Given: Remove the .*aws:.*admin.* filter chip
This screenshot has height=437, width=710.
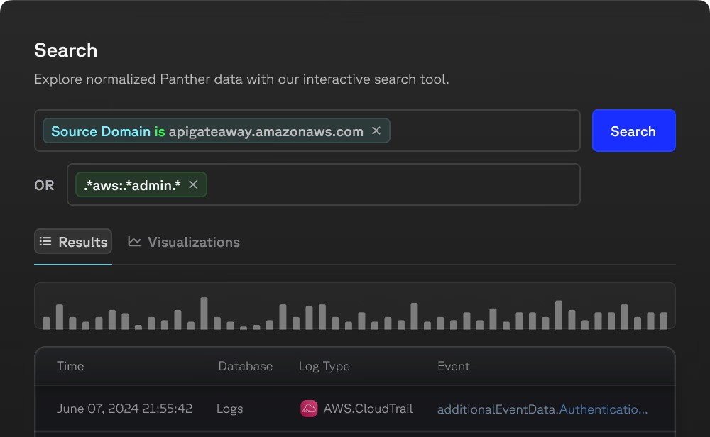Looking at the screenshot, I should point(193,184).
